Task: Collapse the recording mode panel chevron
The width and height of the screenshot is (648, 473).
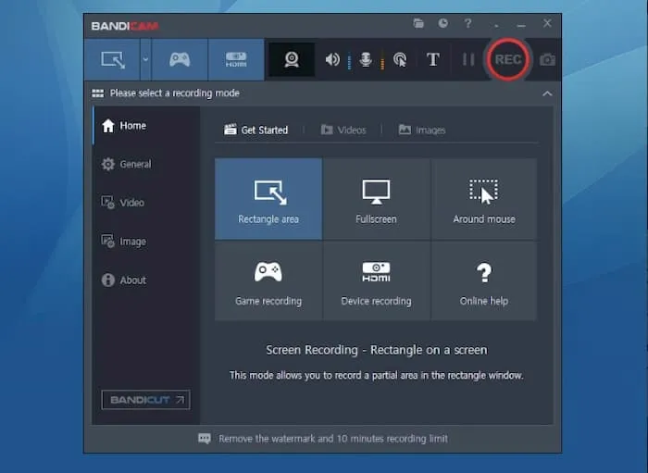Action: pyautogui.click(x=547, y=93)
